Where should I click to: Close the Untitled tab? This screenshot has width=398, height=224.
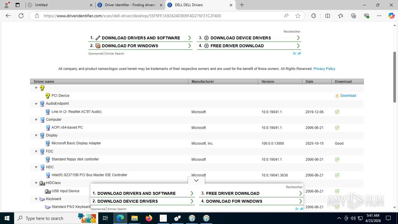[x=91, y=5]
